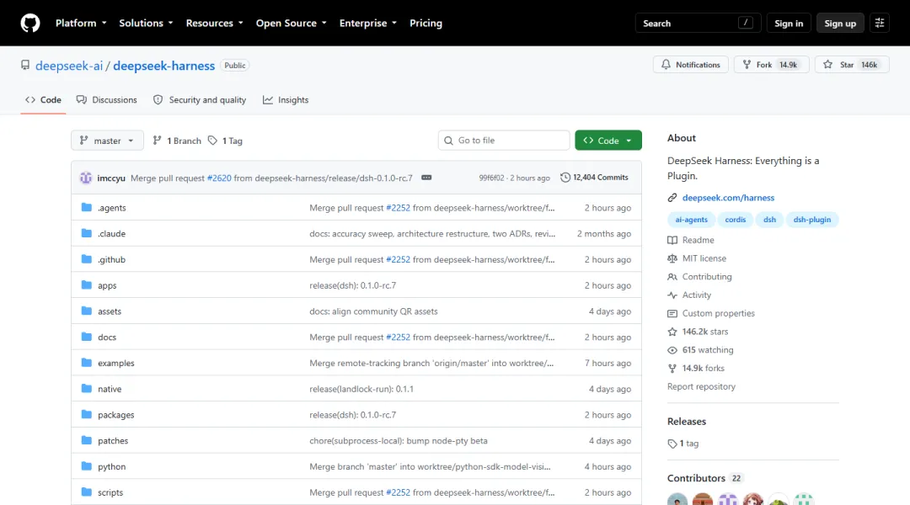Image resolution: width=910 pixels, height=505 pixels.
Task: Fork the repository with Fork button
Action: (771, 64)
